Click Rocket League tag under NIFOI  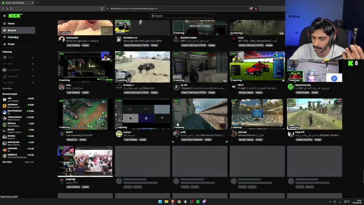coord(246,93)
